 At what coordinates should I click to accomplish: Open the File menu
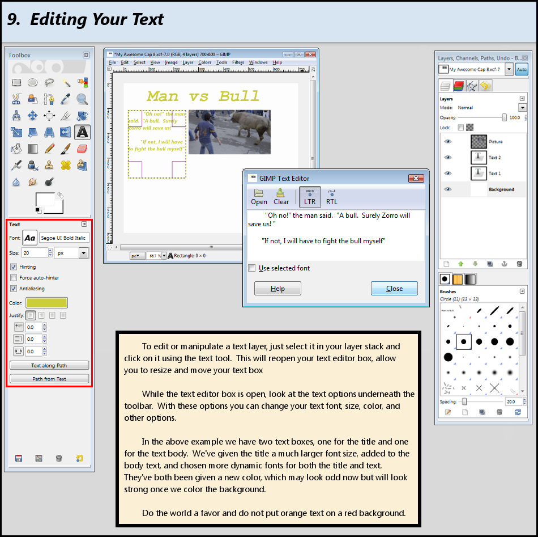(x=112, y=62)
